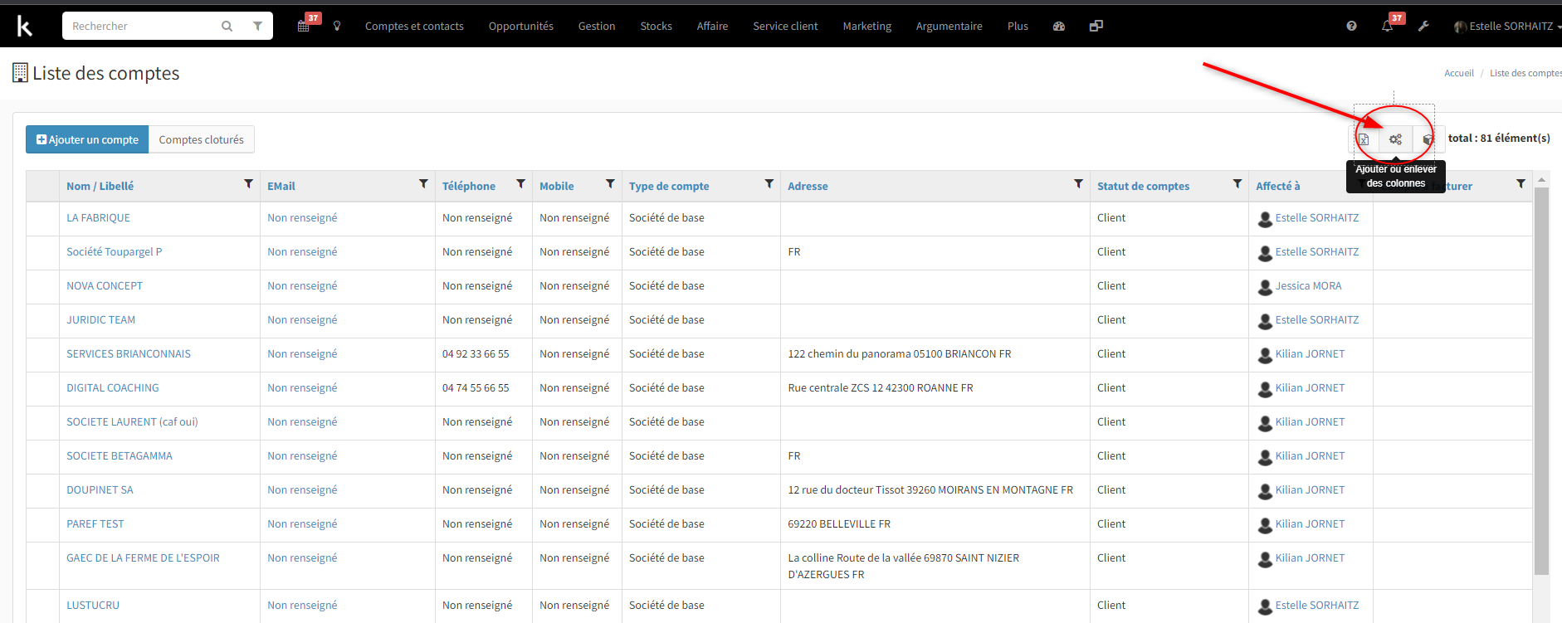Open the calendar icon with 37 badge
Screen dimensions: 1562x623
click(x=305, y=26)
